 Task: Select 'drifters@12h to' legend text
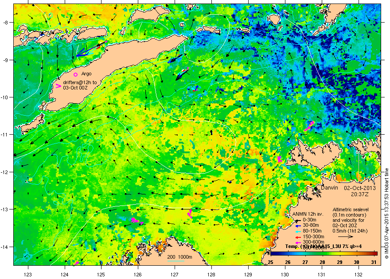[x=80, y=82]
